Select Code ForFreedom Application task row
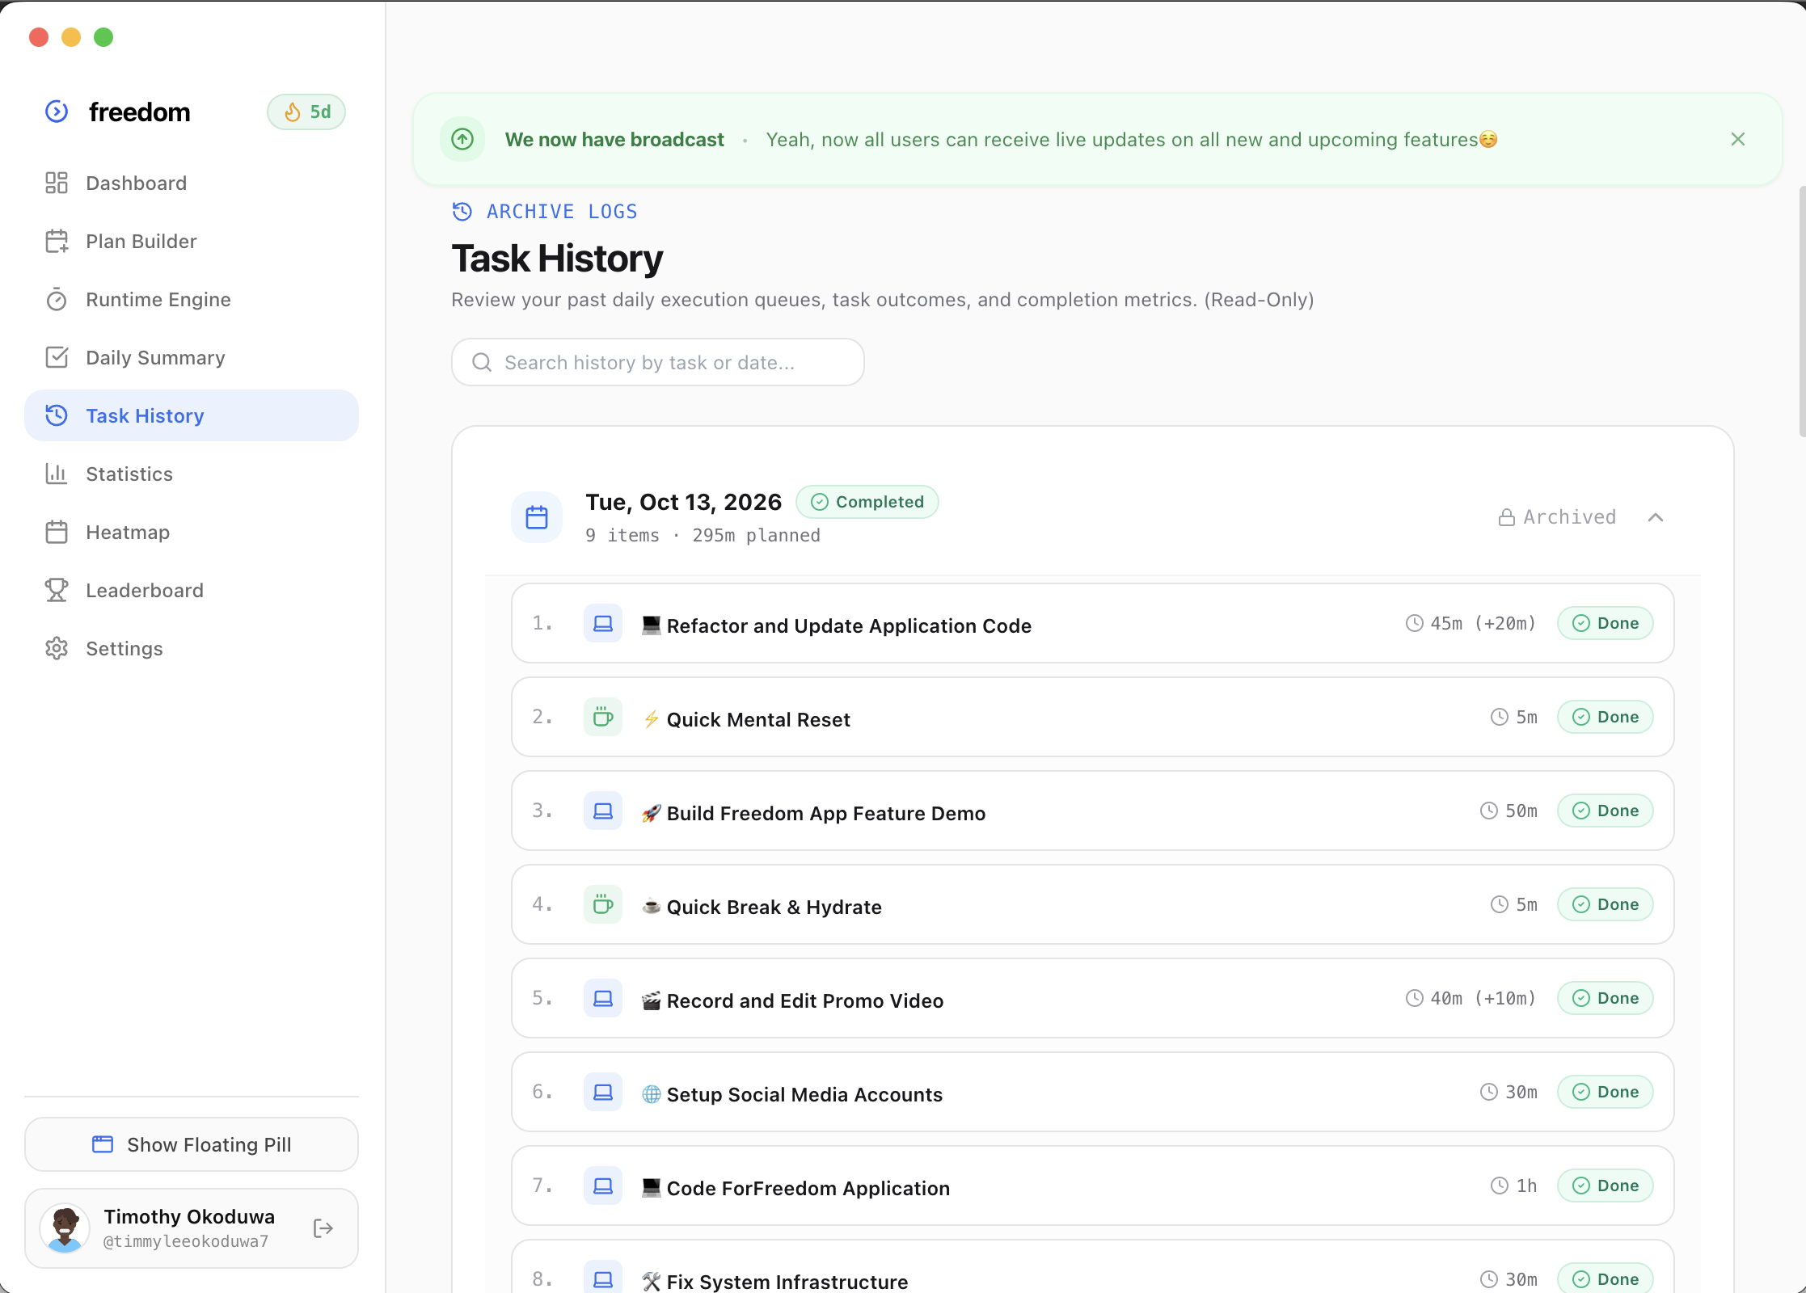This screenshot has height=1293, width=1806. (1093, 1186)
